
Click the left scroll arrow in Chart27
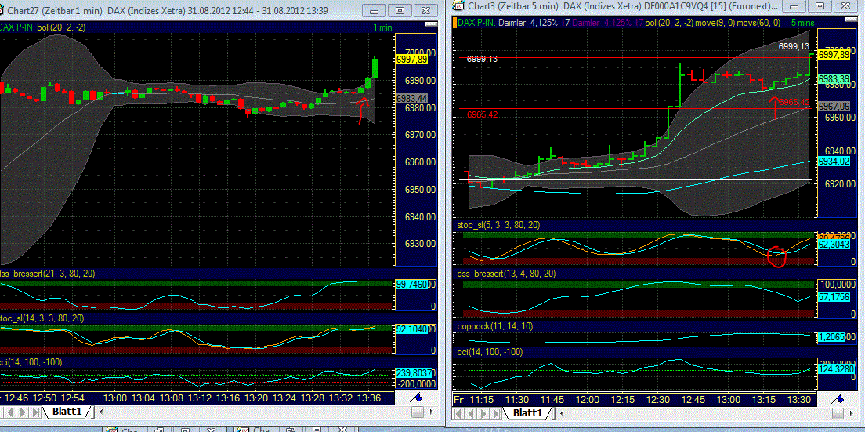tap(102, 412)
